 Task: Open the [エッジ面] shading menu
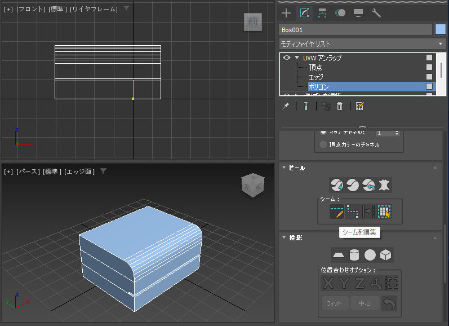pyautogui.click(x=79, y=171)
